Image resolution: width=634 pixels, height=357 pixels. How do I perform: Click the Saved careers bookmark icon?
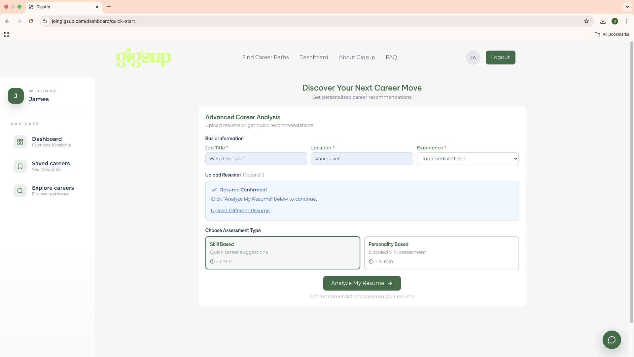pos(20,166)
